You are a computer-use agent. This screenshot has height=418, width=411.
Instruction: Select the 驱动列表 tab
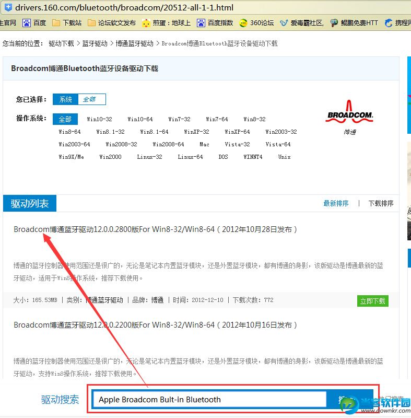(30, 203)
